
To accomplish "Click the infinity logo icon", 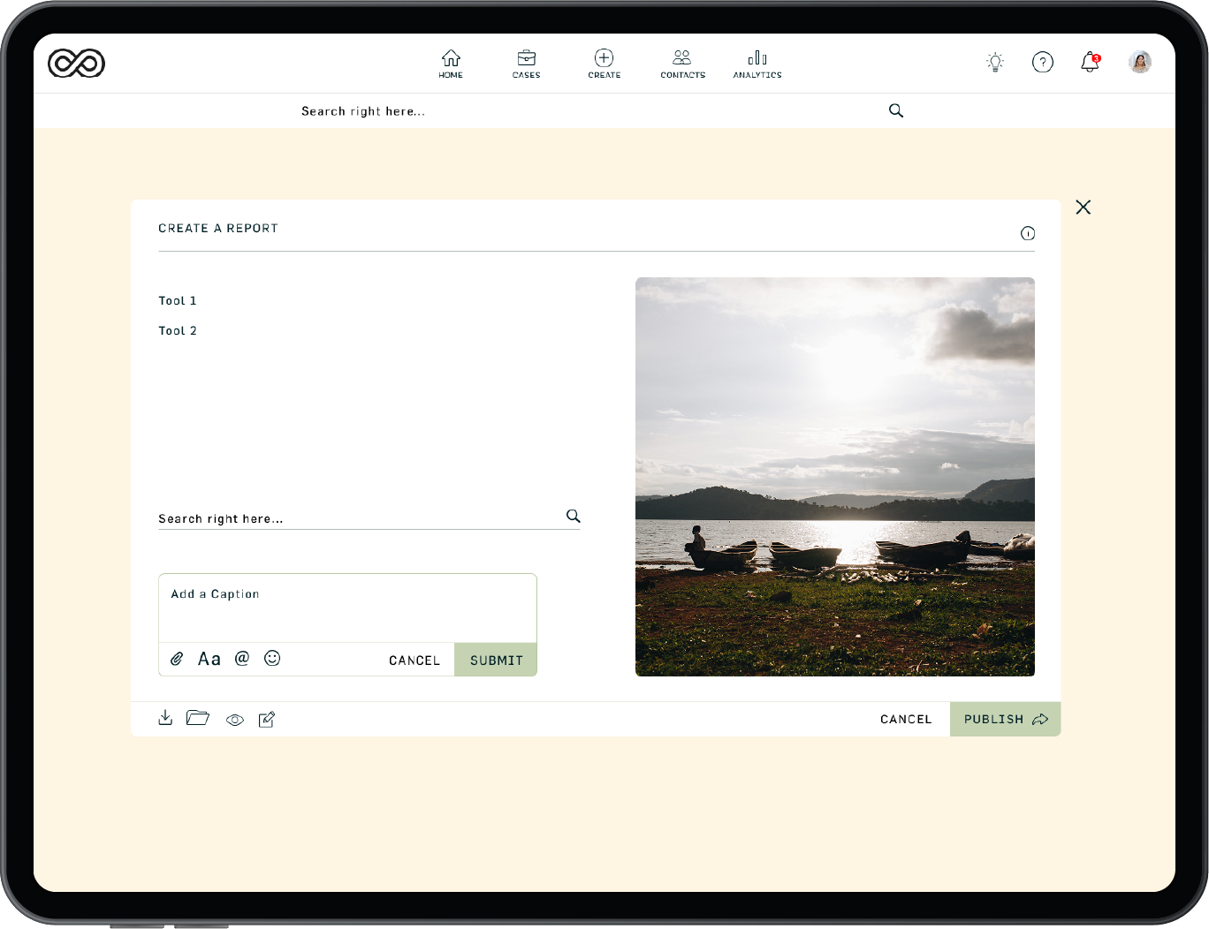I will (x=76, y=63).
